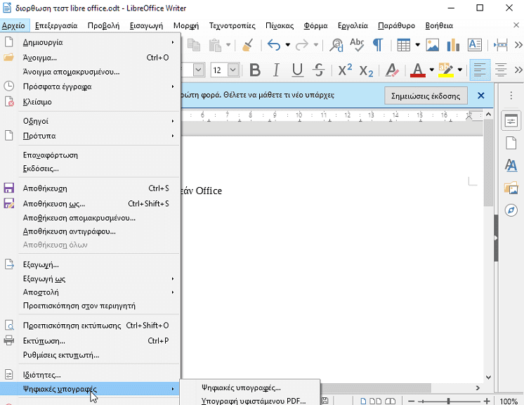This screenshot has width=524, height=405.
Task: Open the font color dropdown arrow
Action: coord(431,70)
